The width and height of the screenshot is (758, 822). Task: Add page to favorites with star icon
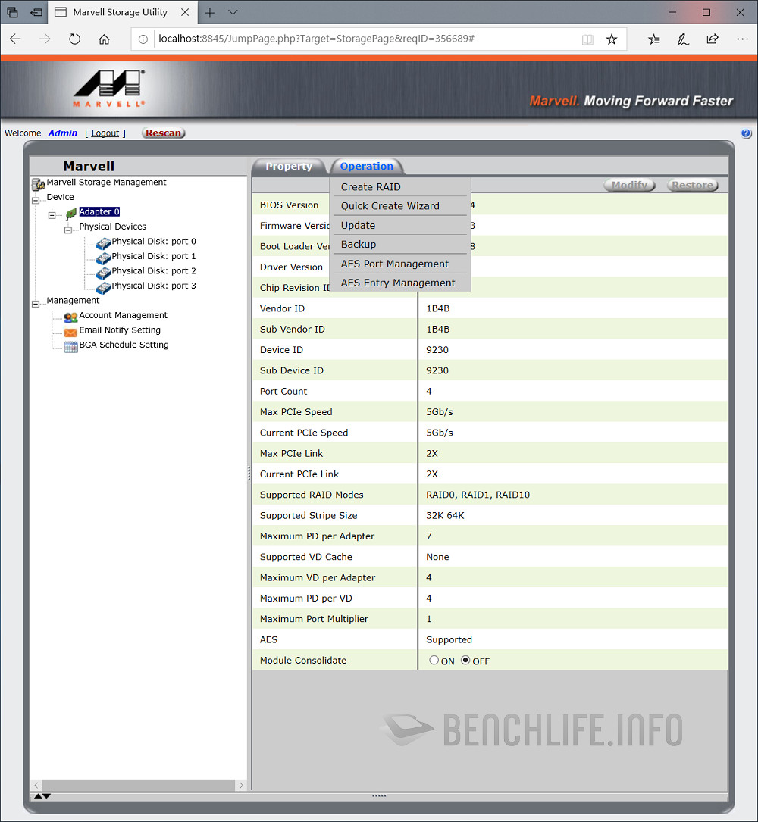point(612,39)
